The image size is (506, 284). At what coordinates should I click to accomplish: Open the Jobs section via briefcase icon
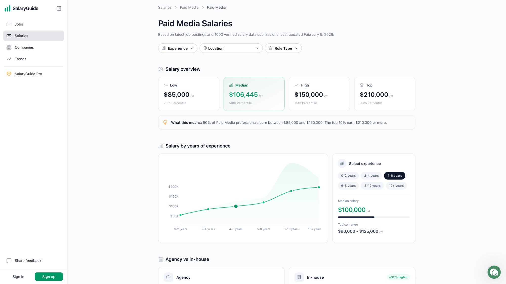[x=9, y=24]
